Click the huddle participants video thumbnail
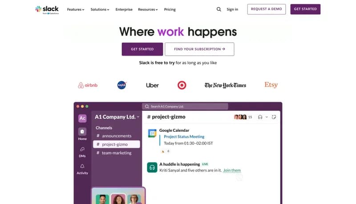 coord(118,196)
